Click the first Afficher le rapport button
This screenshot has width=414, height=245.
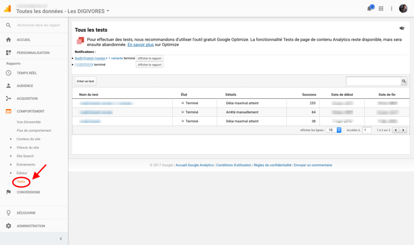[x=150, y=58]
